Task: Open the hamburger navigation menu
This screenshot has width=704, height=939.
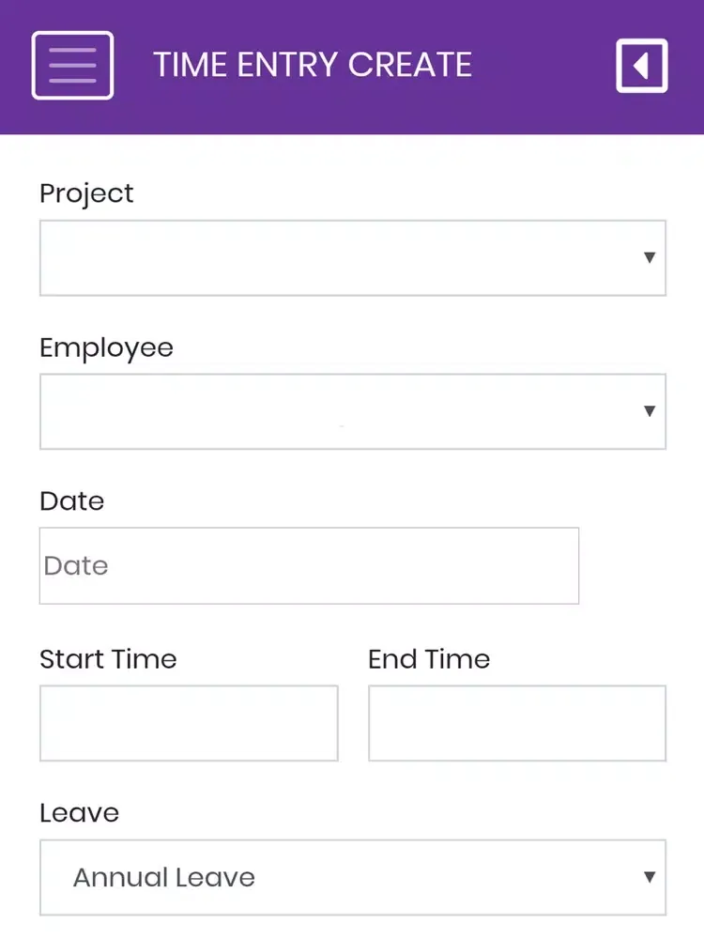Action: [x=72, y=66]
